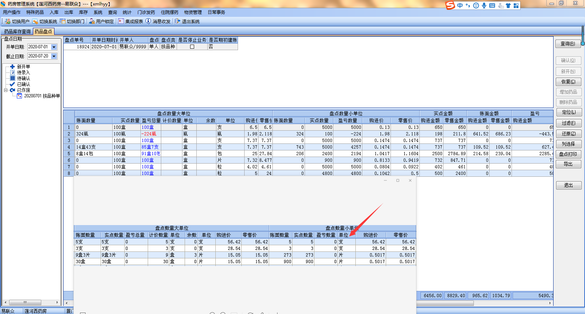This screenshot has height=314, width=585.
Task: Open Sogou toolbox grid icon
Action: pos(516,5)
